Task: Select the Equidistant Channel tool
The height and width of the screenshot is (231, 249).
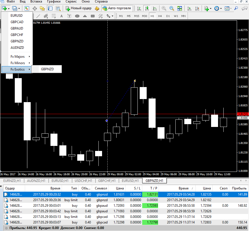Action: (x=46, y=16)
